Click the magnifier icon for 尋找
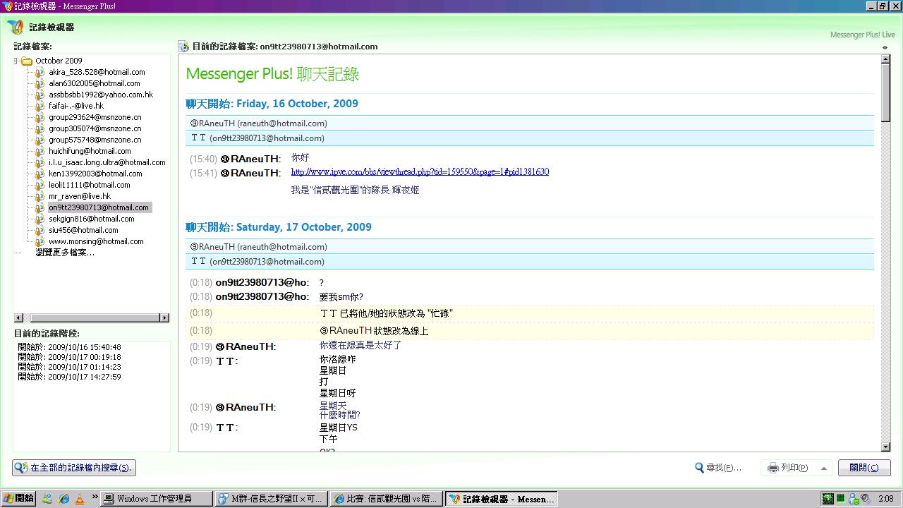This screenshot has width=903, height=508. coord(699,468)
